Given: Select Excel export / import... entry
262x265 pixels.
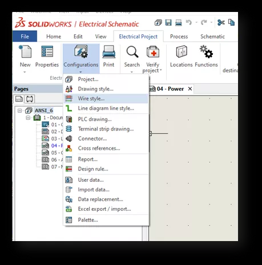Looking at the screenshot, I should (106, 209).
